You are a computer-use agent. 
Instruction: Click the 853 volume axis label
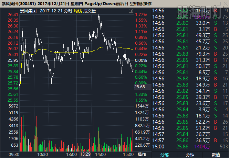pos(14,145)
